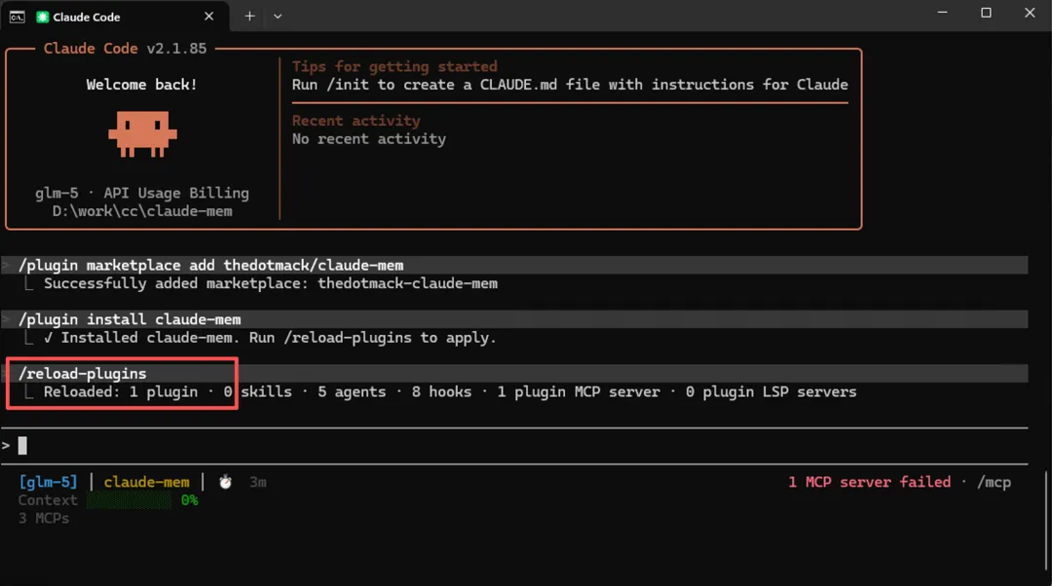Click the Context usage progress bar
This screenshot has width=1052, height=586.
click(129, 500)
